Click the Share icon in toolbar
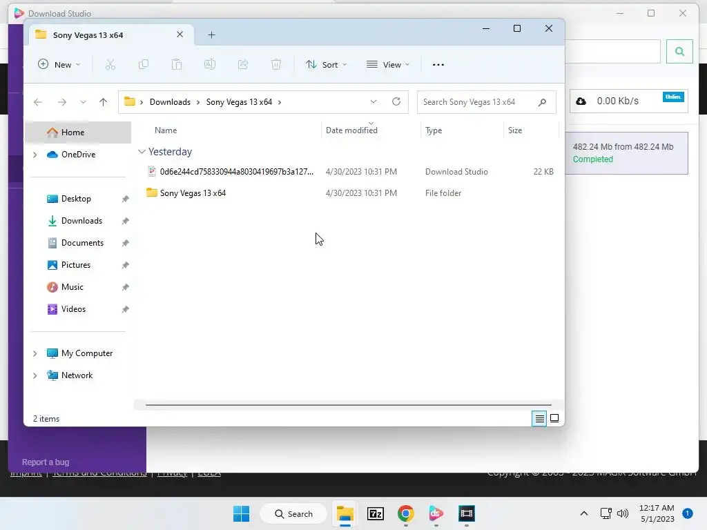Viewport: 707px width, 530px height. click(x=243, y=64)
